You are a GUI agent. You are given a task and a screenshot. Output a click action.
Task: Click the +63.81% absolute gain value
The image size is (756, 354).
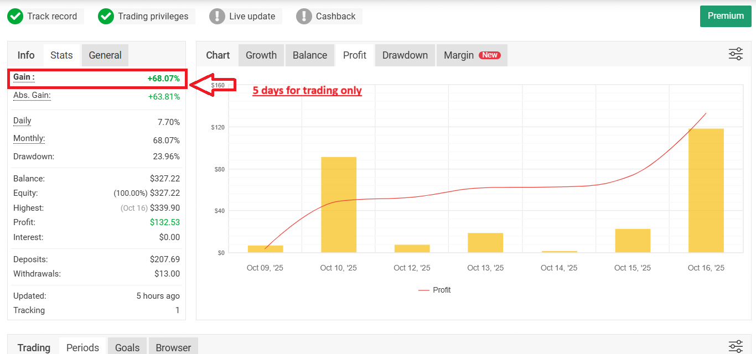point(164,97)
